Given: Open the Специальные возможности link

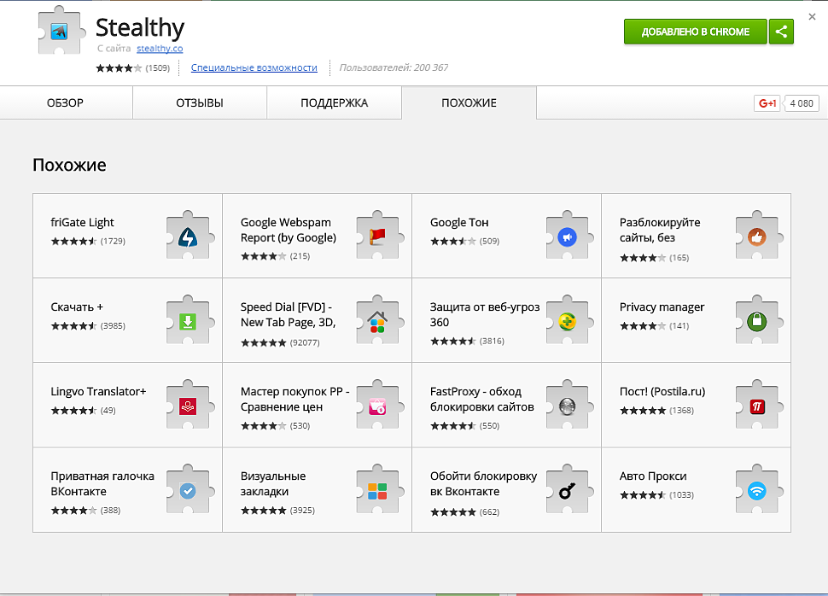Looking at the screenshot, I should (x=254, y=67).
